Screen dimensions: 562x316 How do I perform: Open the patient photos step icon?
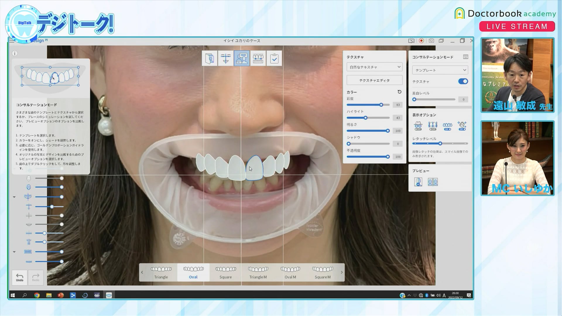click(x=210, y=59)
